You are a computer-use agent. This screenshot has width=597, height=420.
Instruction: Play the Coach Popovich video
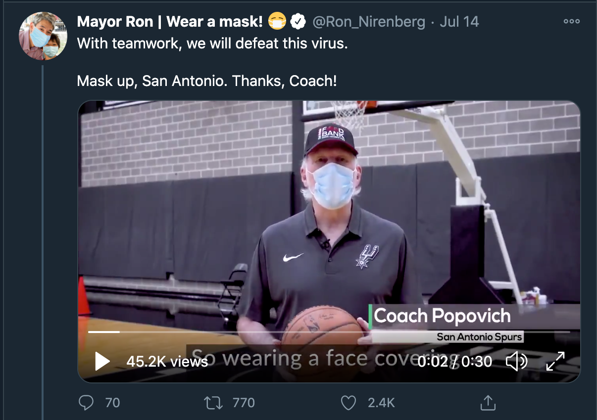point(102,361)
